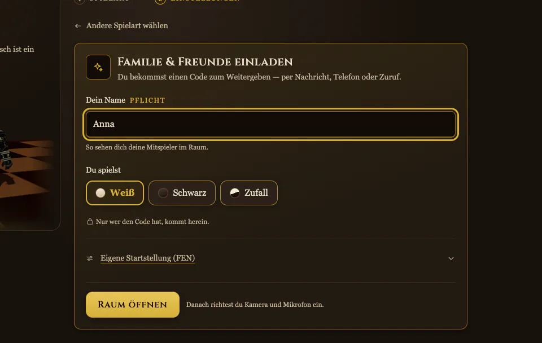Click the step 2 circle at top
This screenshot has height=343, width=542.
[x=160, y=1]
